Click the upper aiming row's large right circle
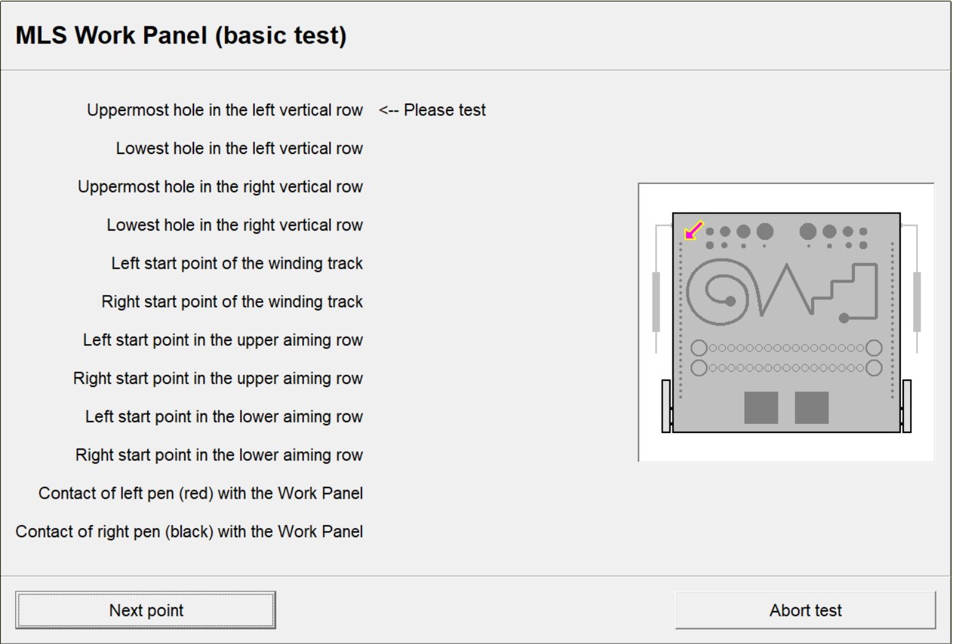The width and height of the screenshot is (953, 644). coord(873,348)
